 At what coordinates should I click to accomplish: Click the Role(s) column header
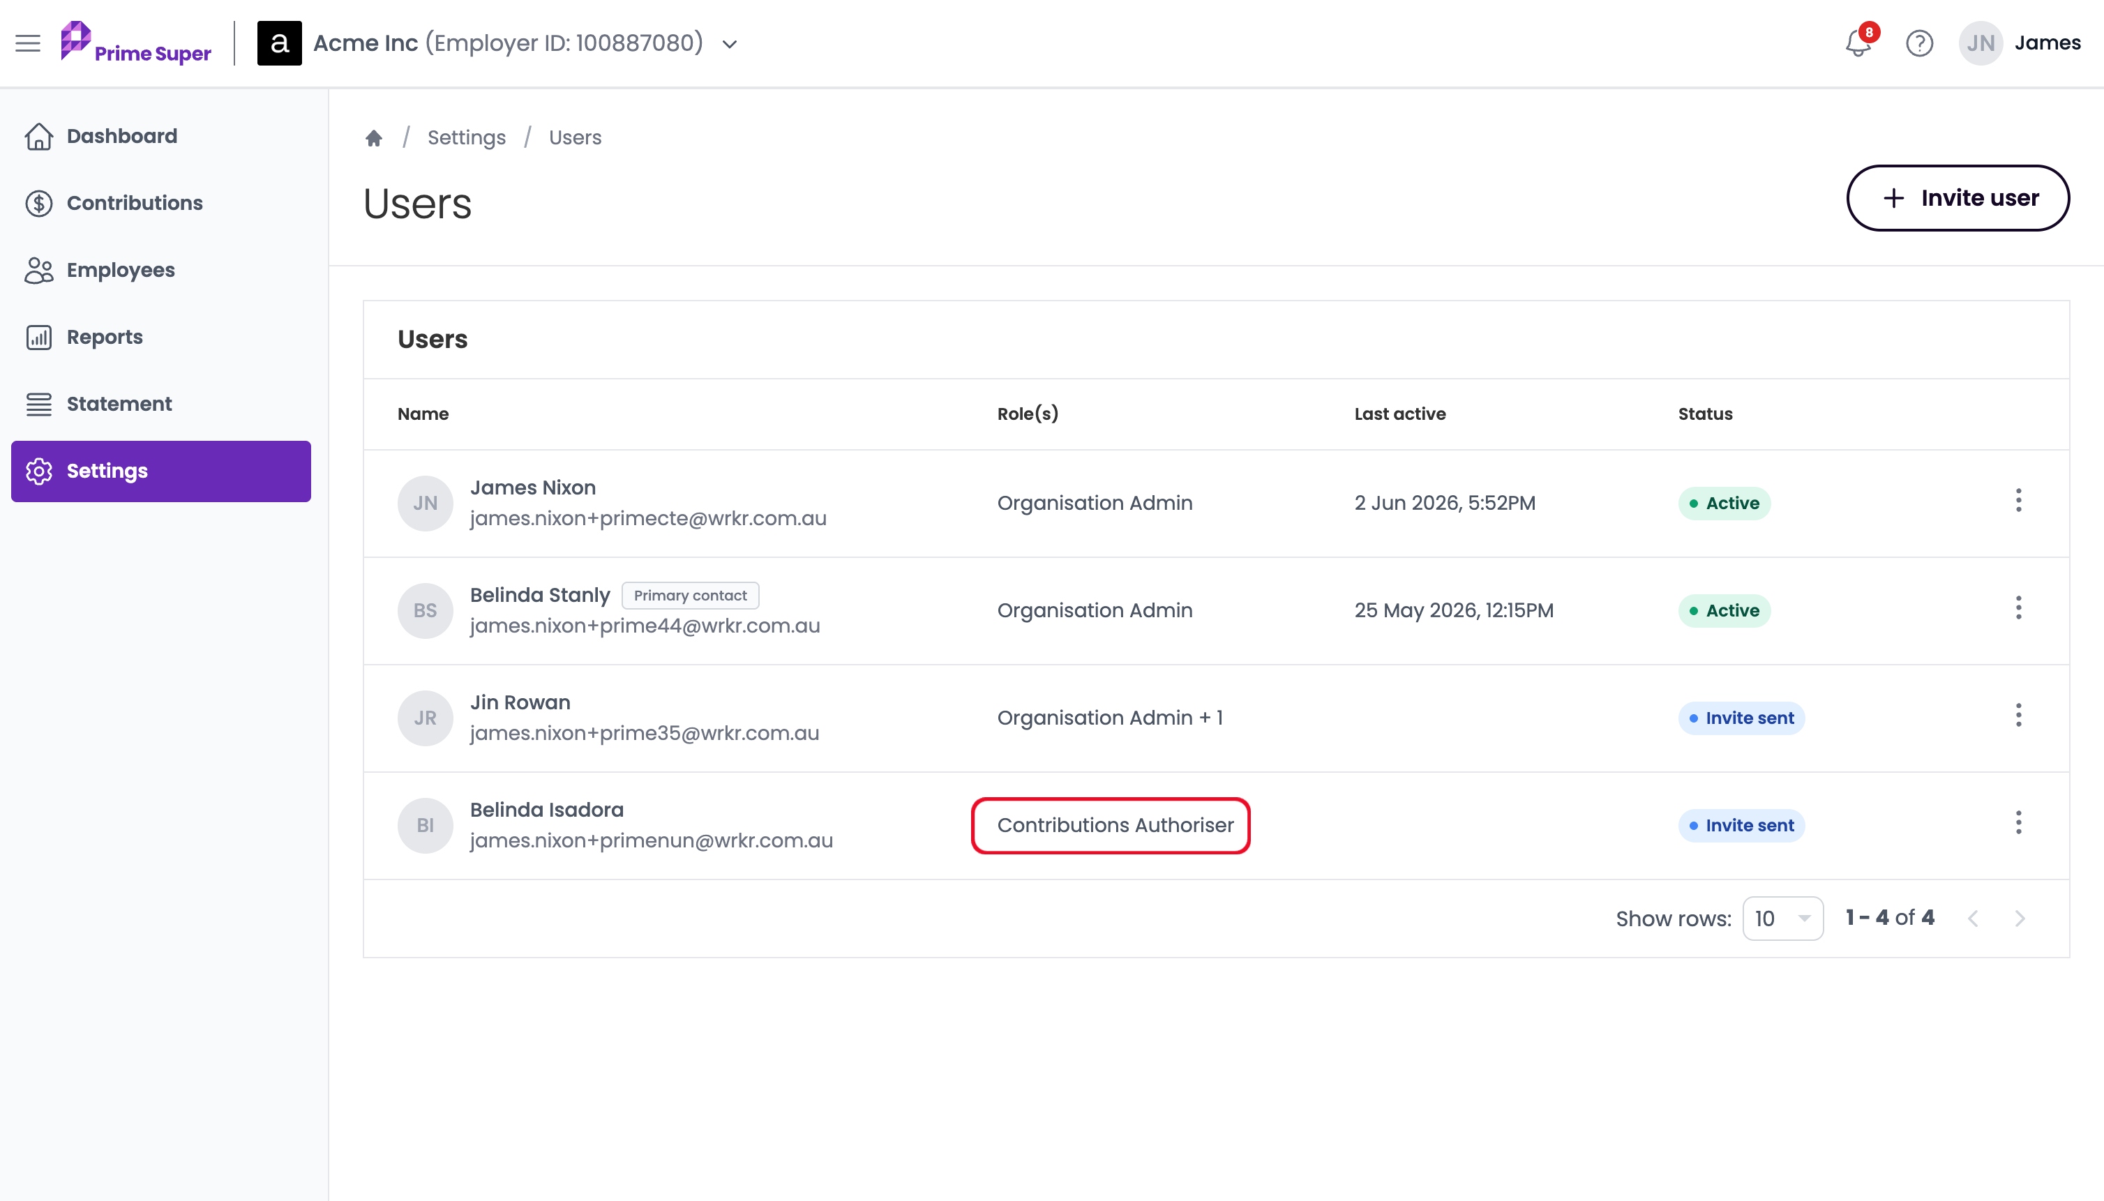[1028, 414]
